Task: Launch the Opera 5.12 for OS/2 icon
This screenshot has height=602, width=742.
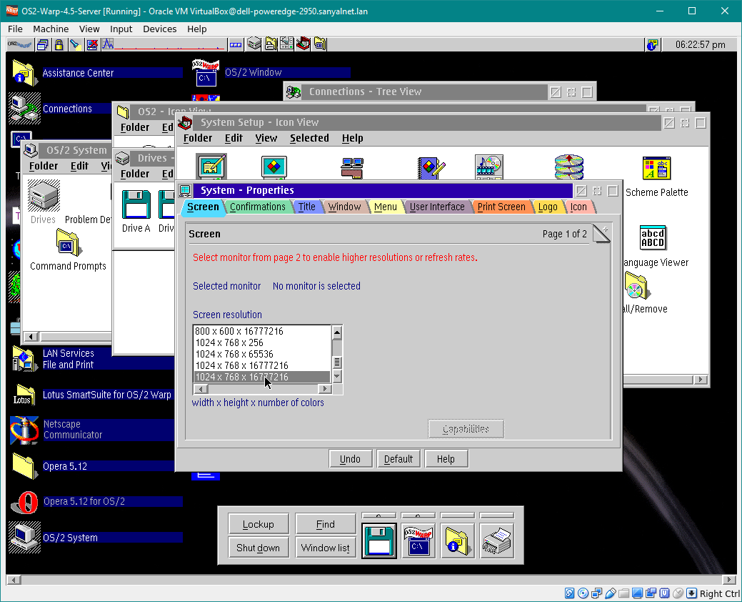Action: coord(24,502)
